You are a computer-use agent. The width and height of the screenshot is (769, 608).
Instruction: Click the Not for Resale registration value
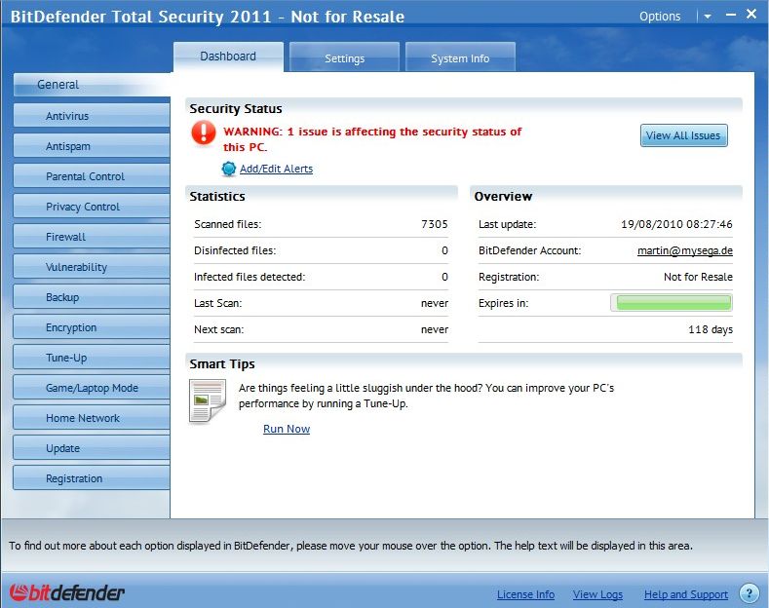(698, 277)
